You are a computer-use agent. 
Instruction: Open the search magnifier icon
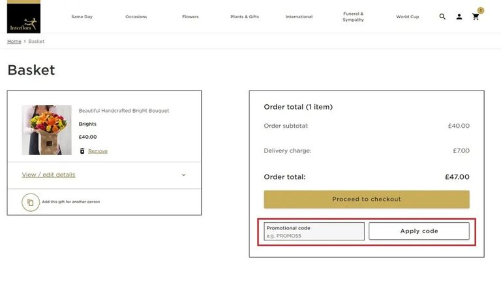click(x=442, y=17)
